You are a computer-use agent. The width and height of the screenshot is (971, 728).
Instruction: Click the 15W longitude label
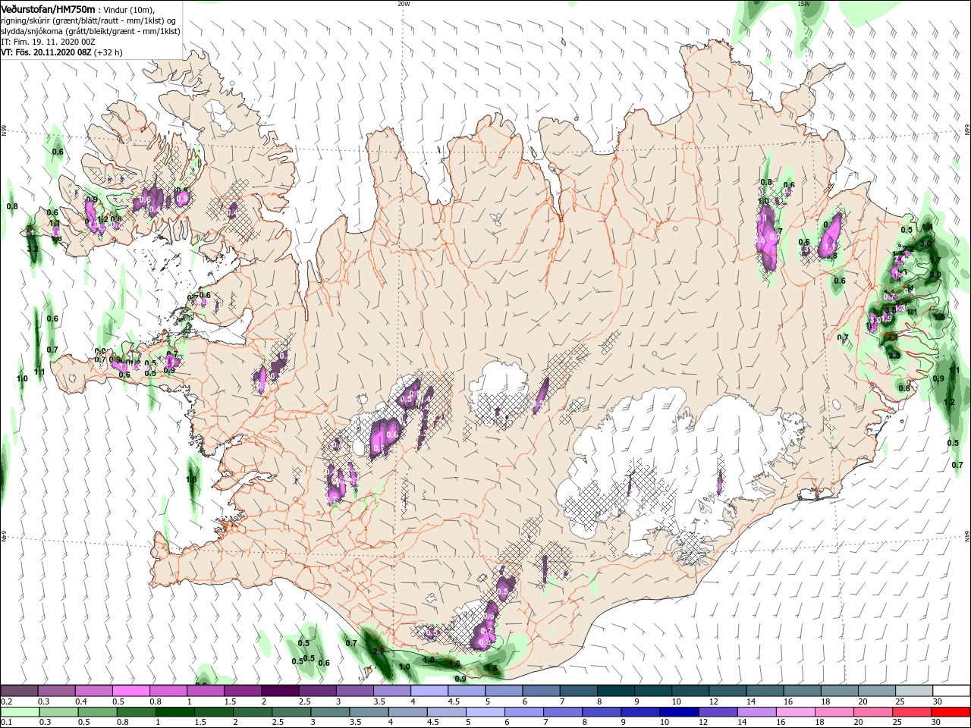point(803,4)
